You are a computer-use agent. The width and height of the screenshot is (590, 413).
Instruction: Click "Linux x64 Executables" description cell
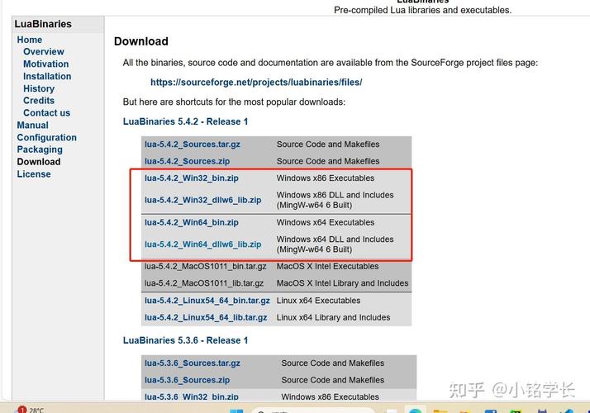coord(318,301)
